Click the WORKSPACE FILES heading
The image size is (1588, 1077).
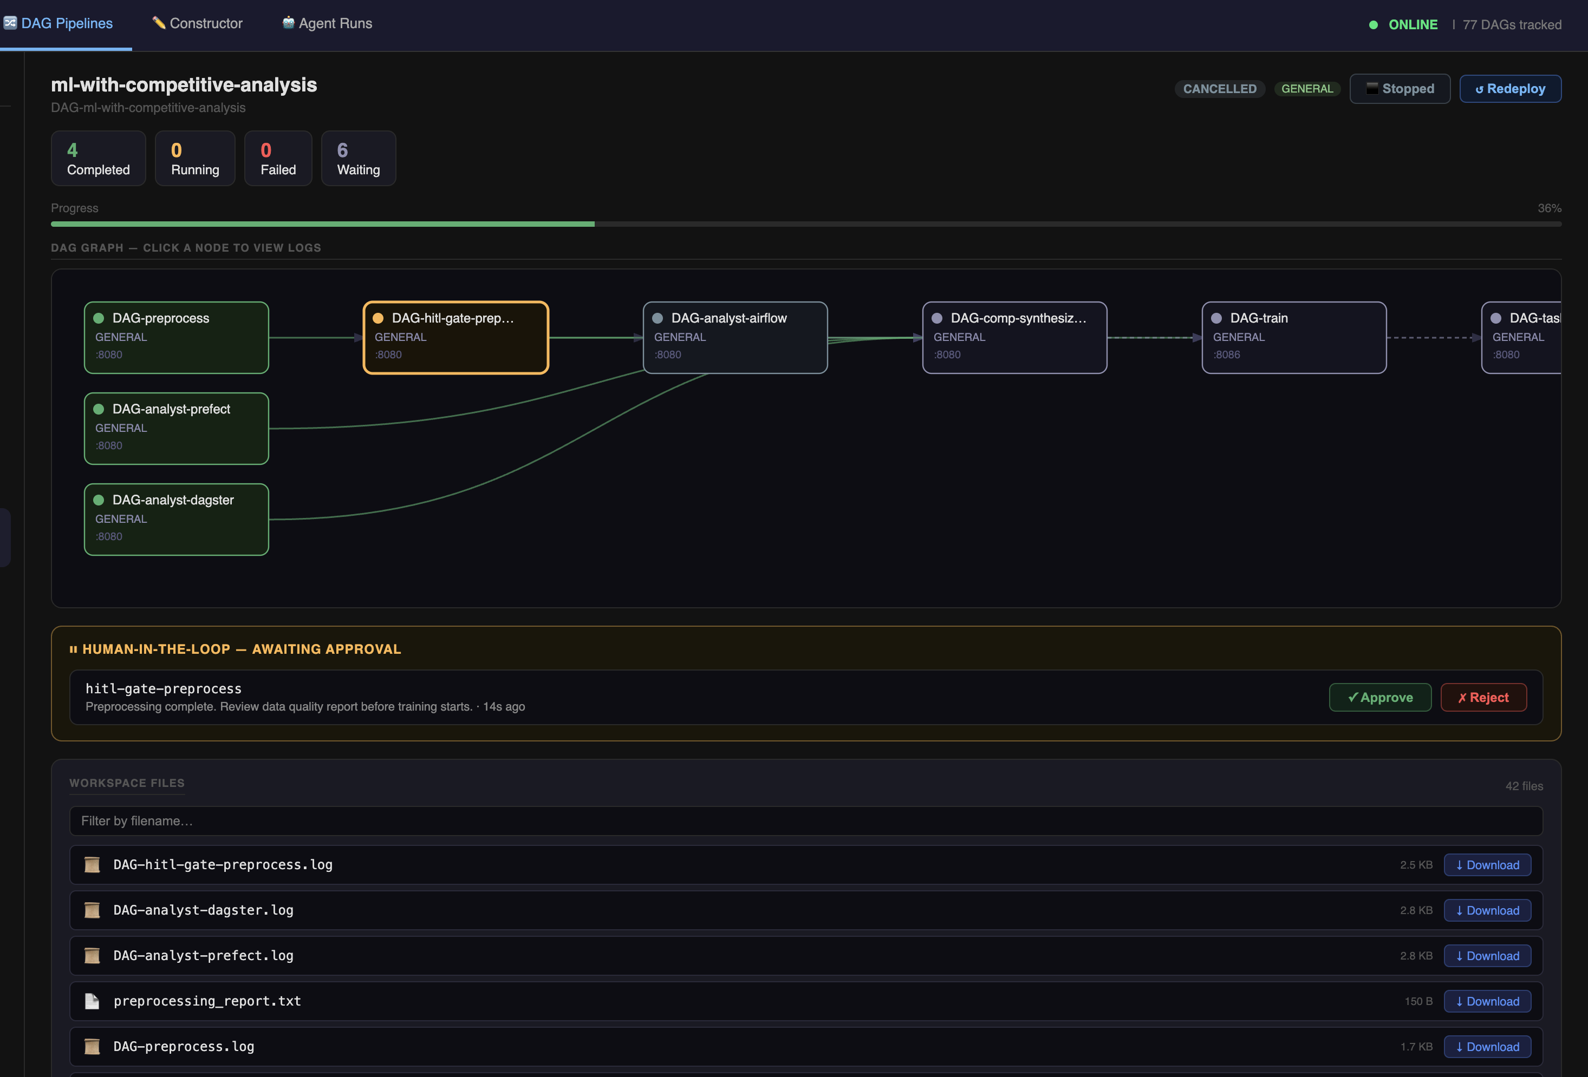click(x=127, y=783)
